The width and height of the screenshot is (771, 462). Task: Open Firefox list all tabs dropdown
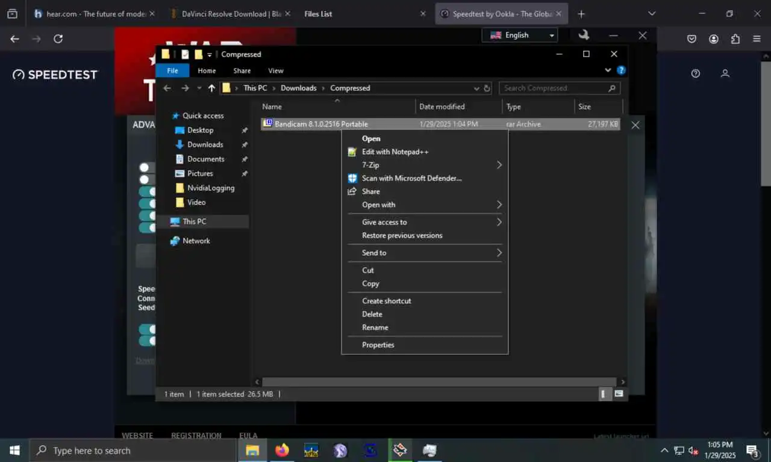[652, 13]
